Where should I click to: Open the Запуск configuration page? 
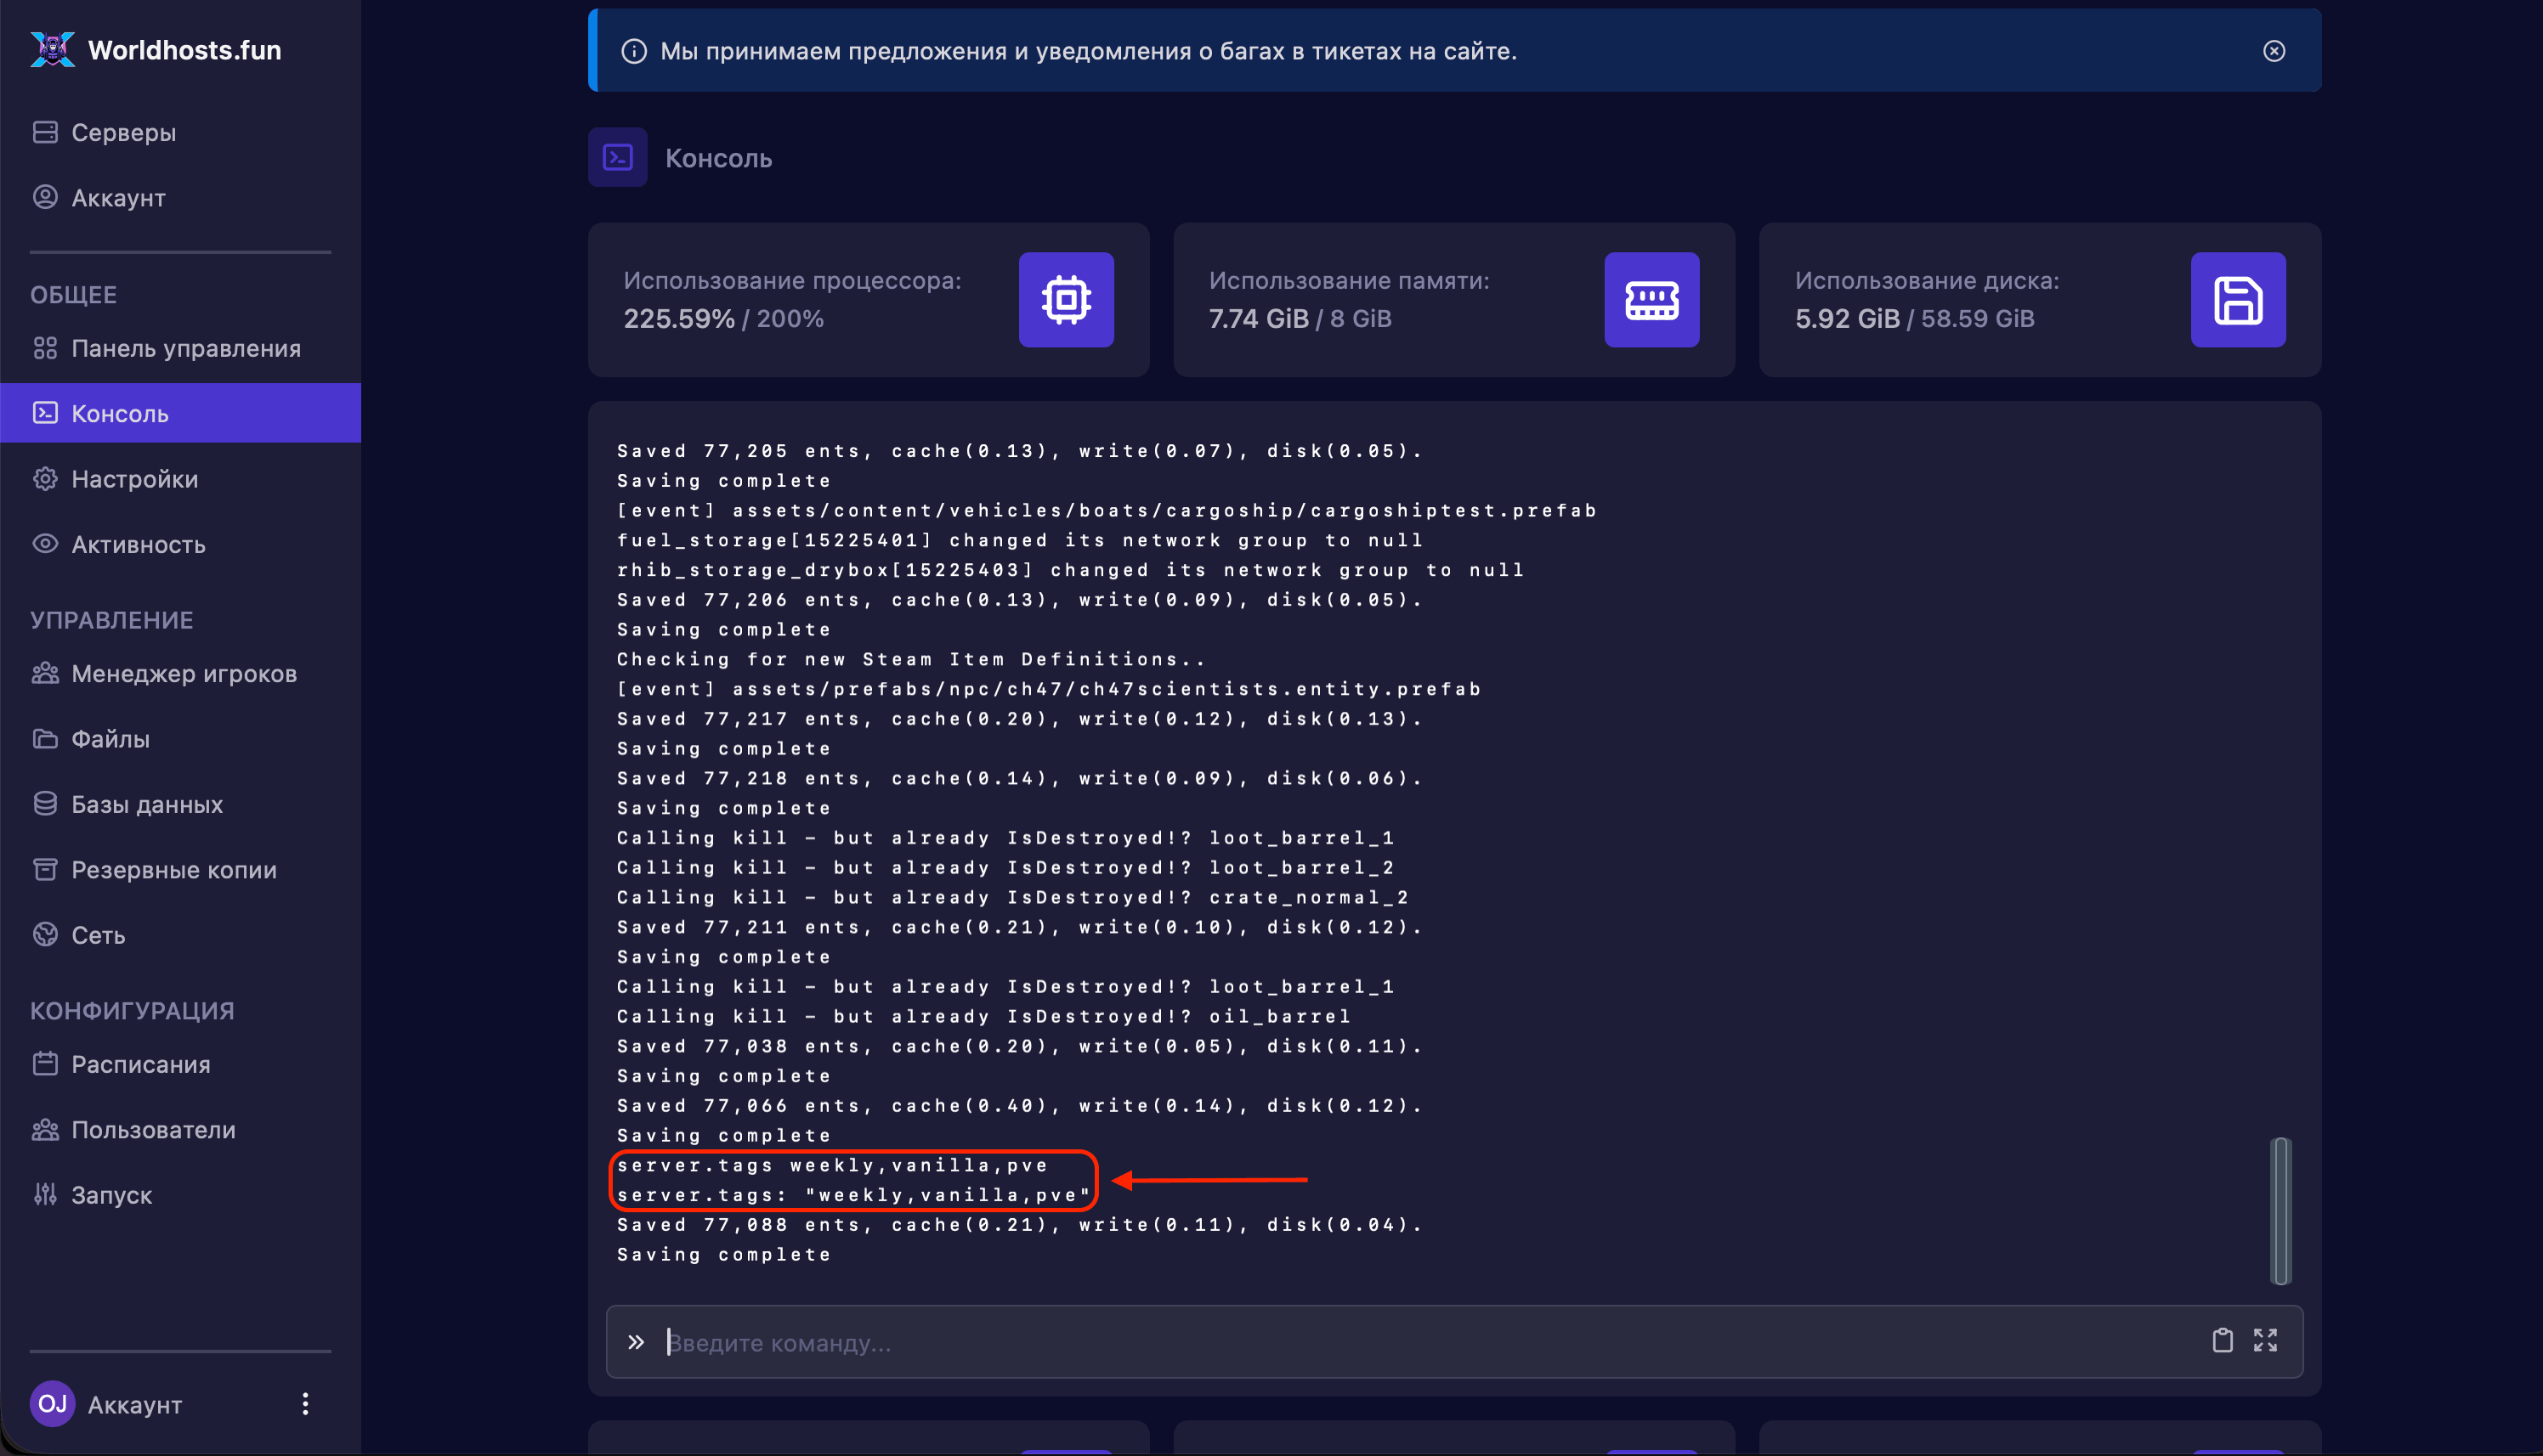click(180, 1194)
